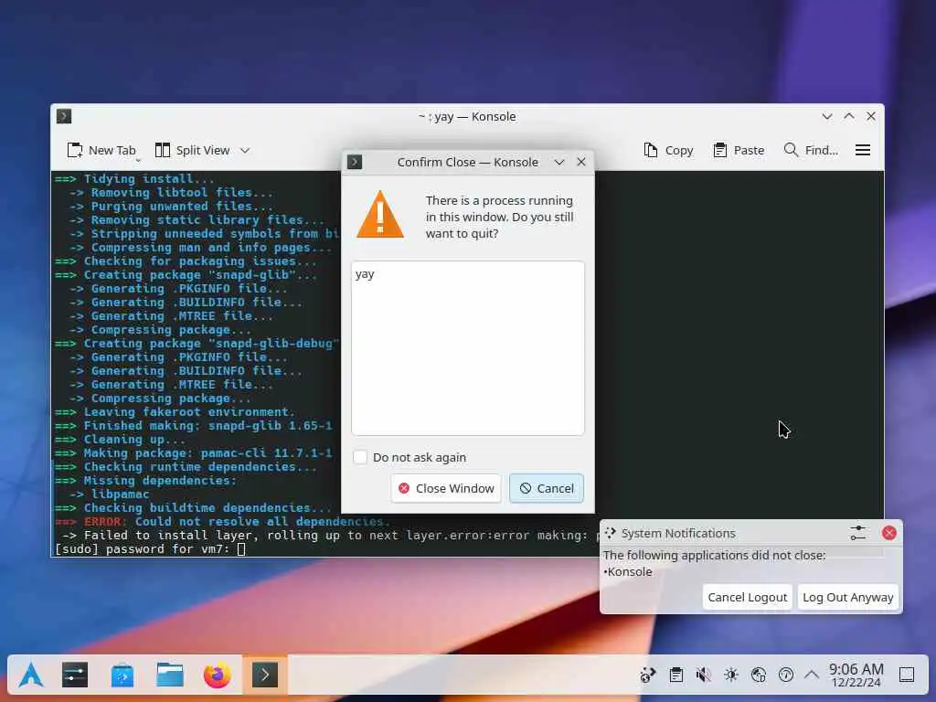
Task: Click the sudo password prompt line
Action: (150, 549)
